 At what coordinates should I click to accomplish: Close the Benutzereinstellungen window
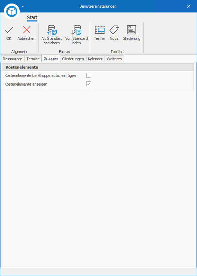[189, 6]
